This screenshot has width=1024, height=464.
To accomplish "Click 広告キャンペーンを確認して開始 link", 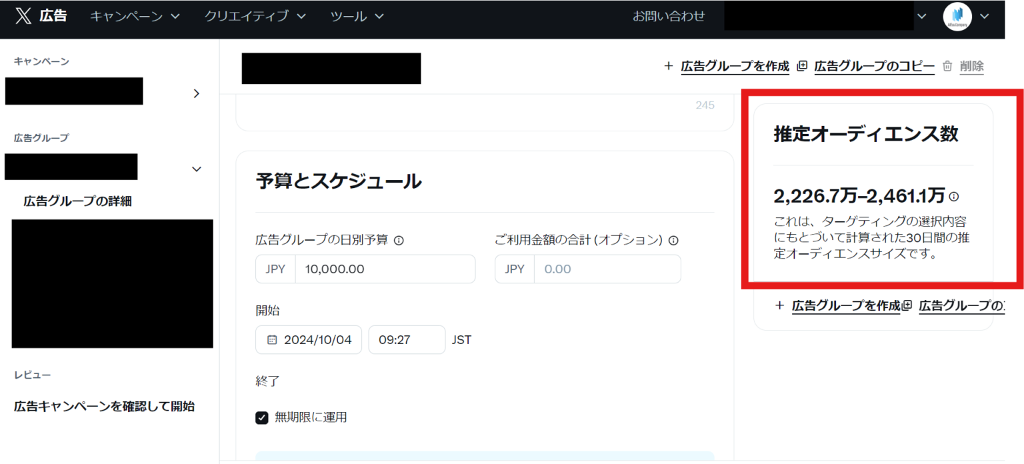I will [x=104, y=406].
